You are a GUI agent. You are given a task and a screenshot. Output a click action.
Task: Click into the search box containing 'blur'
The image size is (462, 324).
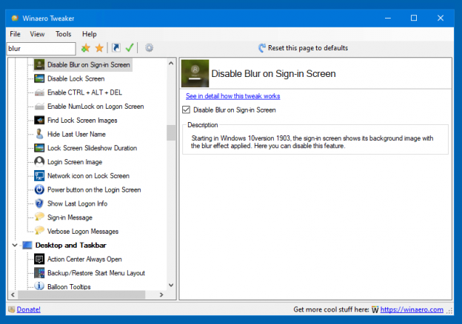coord(40,48)
